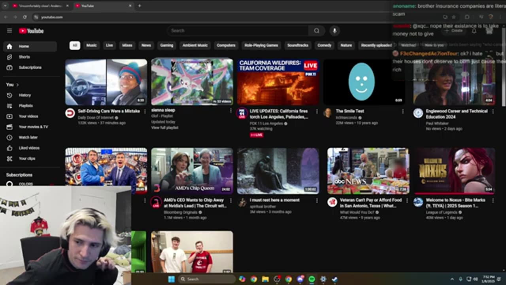Select the Gaming filter chip
The height and width of the screenshot is (285, 506).
click(x=167, y=45)
